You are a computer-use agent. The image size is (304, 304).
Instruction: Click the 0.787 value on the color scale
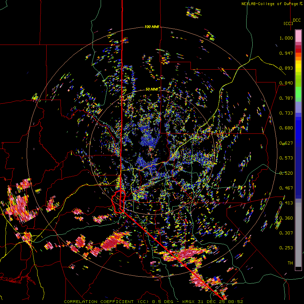click(x=286, y=98)
